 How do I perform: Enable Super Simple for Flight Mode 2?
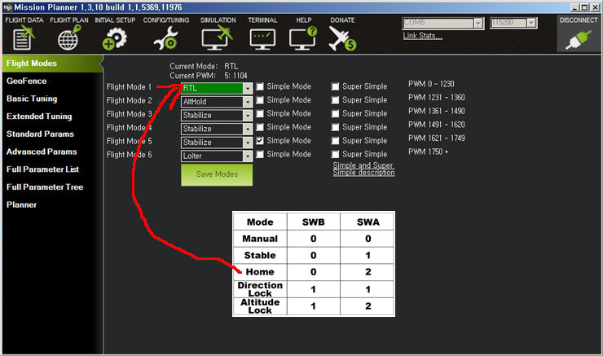[x=336, y=100]
